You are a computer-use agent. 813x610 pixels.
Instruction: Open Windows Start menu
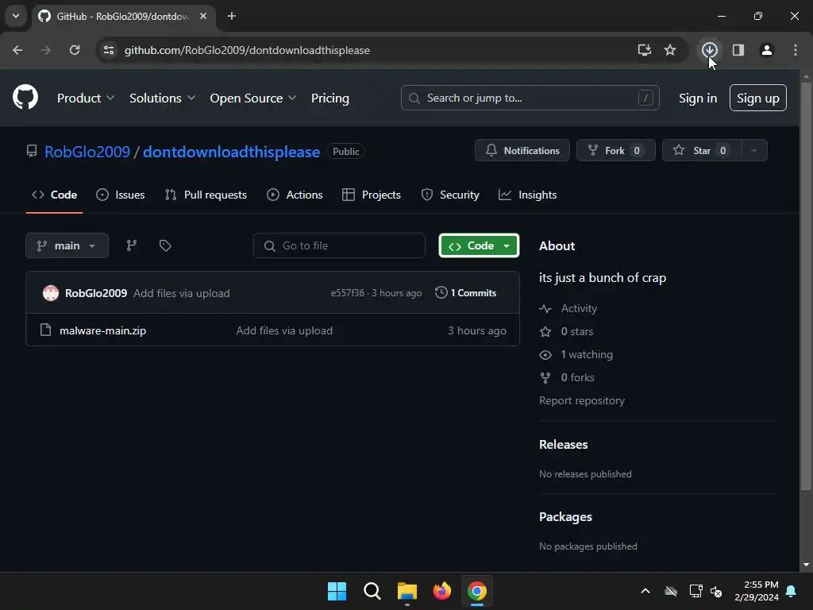coord(337,591)
